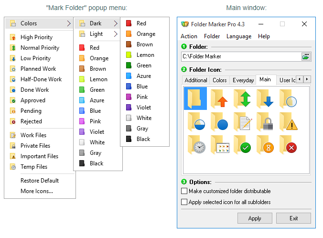Screen dimensions: 323x238
Task: Click the C:\Folder Marker path field
Action: click(241, 56)
